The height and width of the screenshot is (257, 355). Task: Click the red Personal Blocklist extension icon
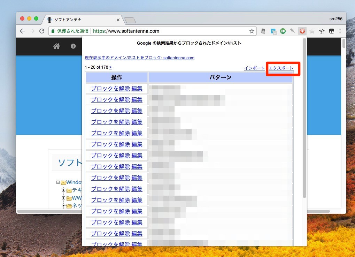(302, 31)
